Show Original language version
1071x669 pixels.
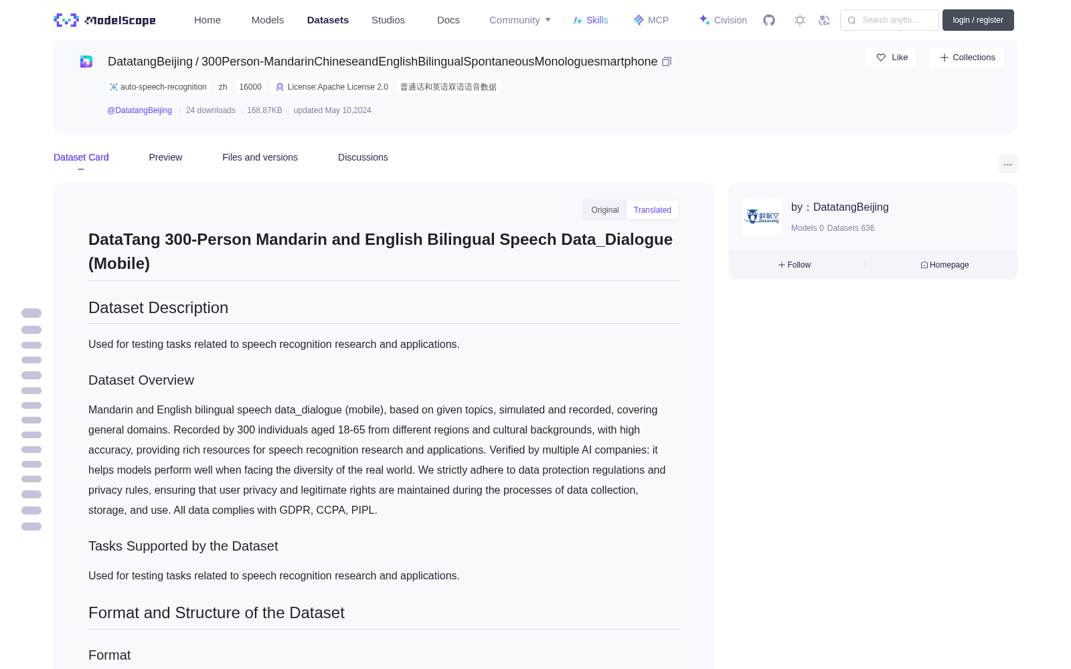[x=605, y=210]
